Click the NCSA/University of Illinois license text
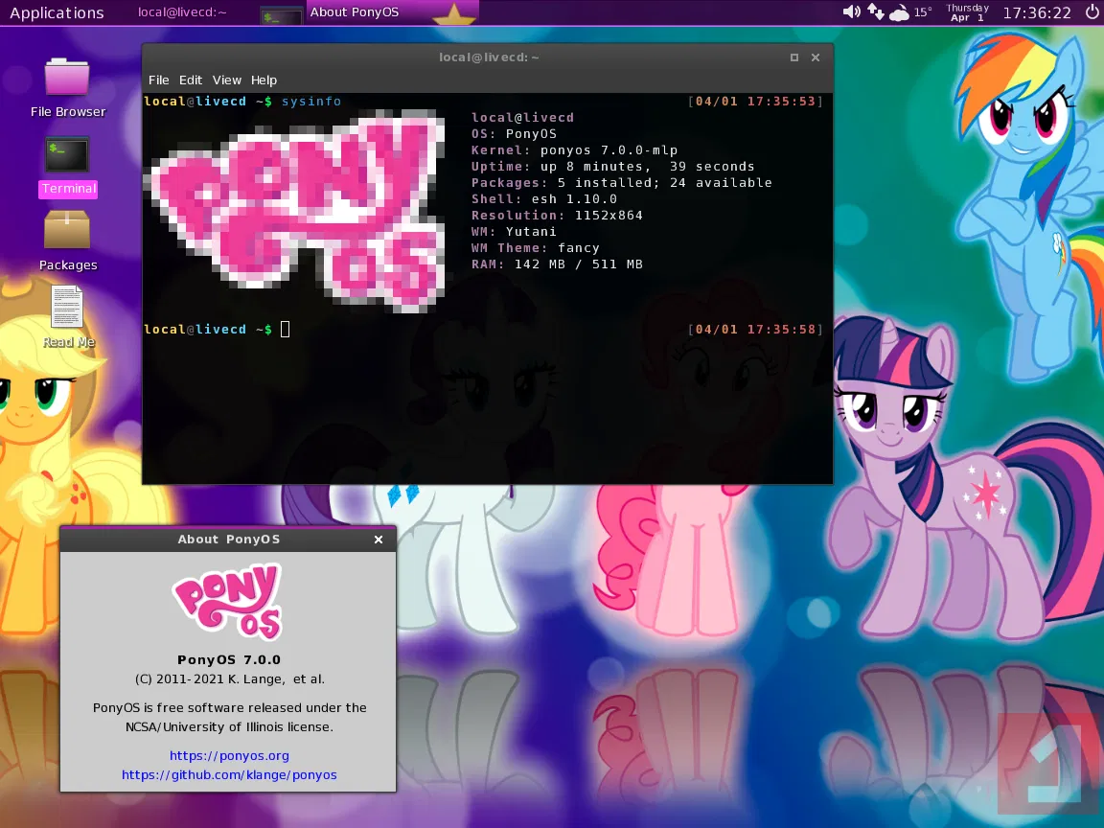The width and height of the screenshot is (1104, 828). [x=230, y=726]
